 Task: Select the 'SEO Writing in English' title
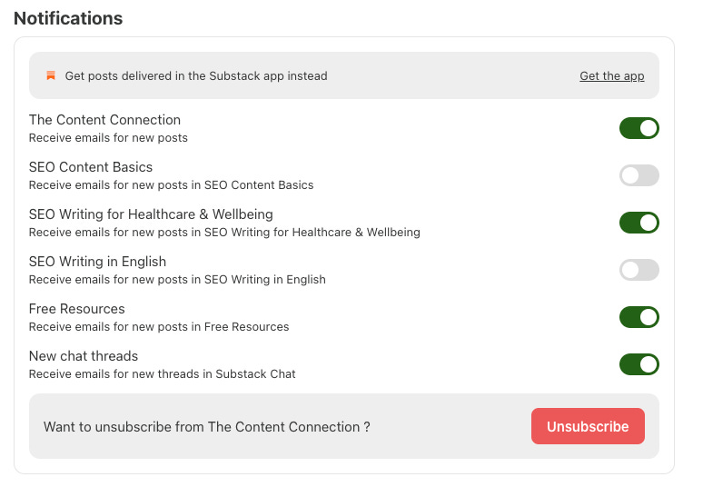click(97, 262)
